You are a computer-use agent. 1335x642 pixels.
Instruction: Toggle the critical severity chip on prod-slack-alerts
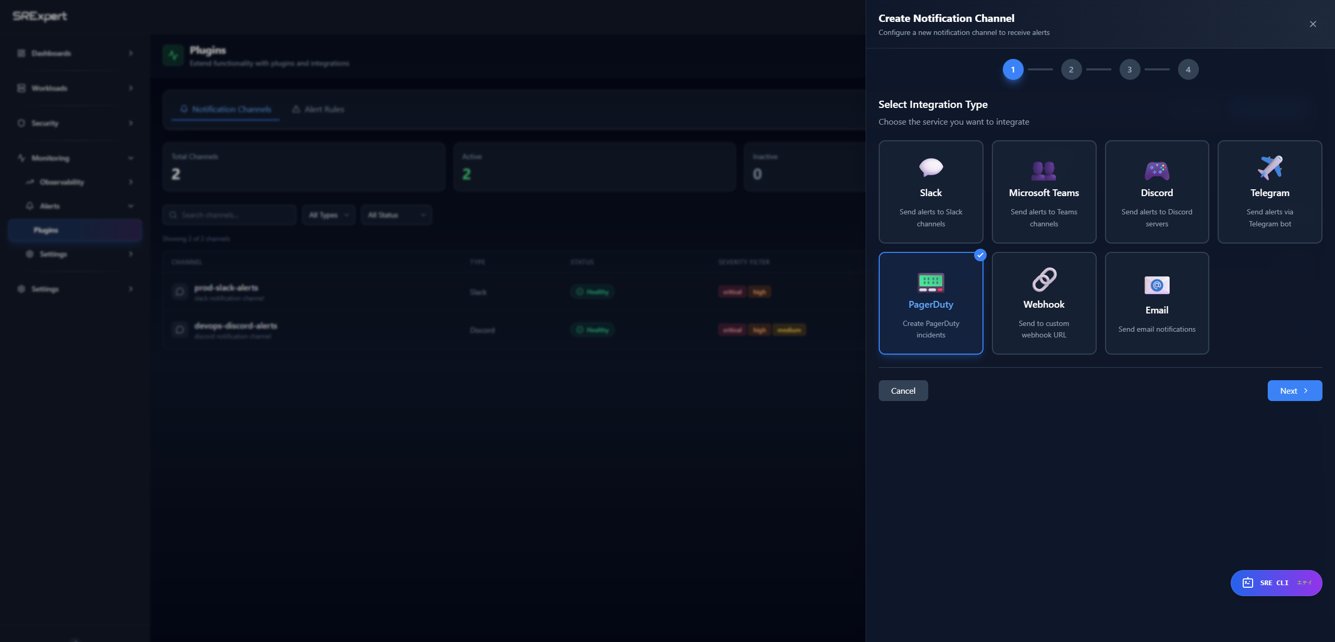click(732, 292)
